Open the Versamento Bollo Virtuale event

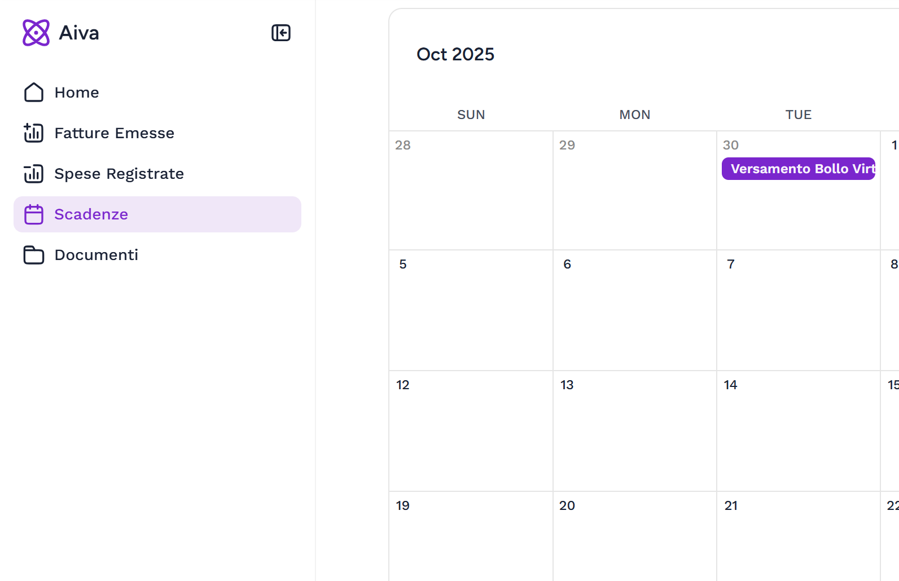[798, 169]
